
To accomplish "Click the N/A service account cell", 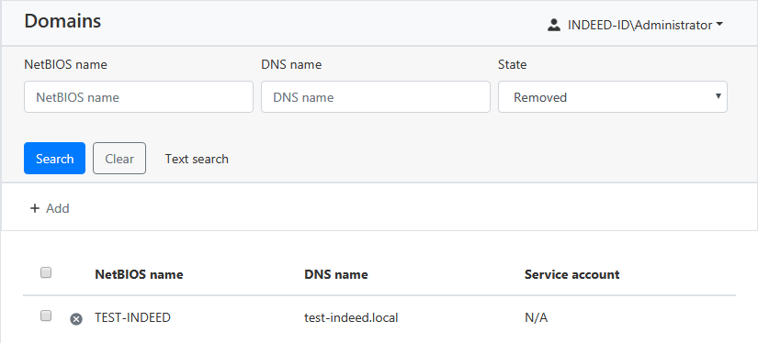I will click(536, 318).
